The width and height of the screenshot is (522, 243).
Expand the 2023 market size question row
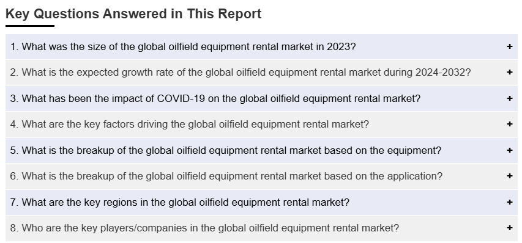point(261,46)
